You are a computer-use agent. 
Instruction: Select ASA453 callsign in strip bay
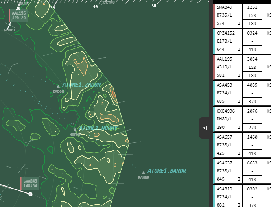coord(224,85)
